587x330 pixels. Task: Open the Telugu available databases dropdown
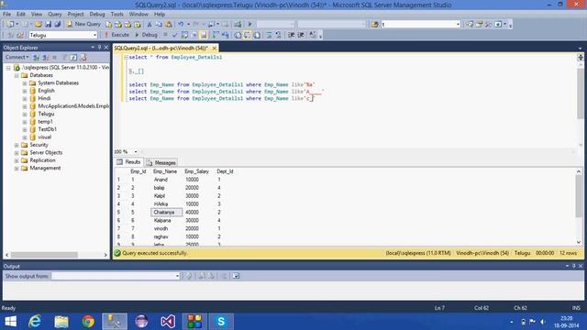tap(94, 35)
